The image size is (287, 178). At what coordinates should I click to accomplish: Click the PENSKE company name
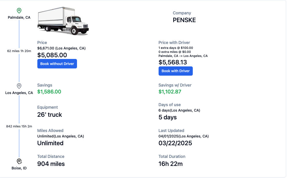coord(184,20)
